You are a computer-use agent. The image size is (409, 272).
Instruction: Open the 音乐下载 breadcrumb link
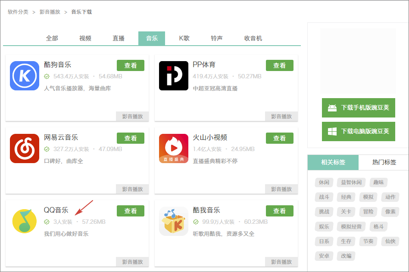(81, 12)
